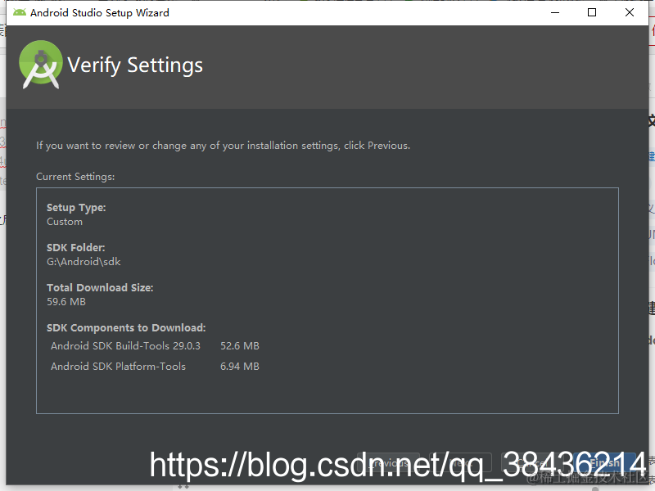Click the 'Current Settings:' label

click(x=75, y=177)
